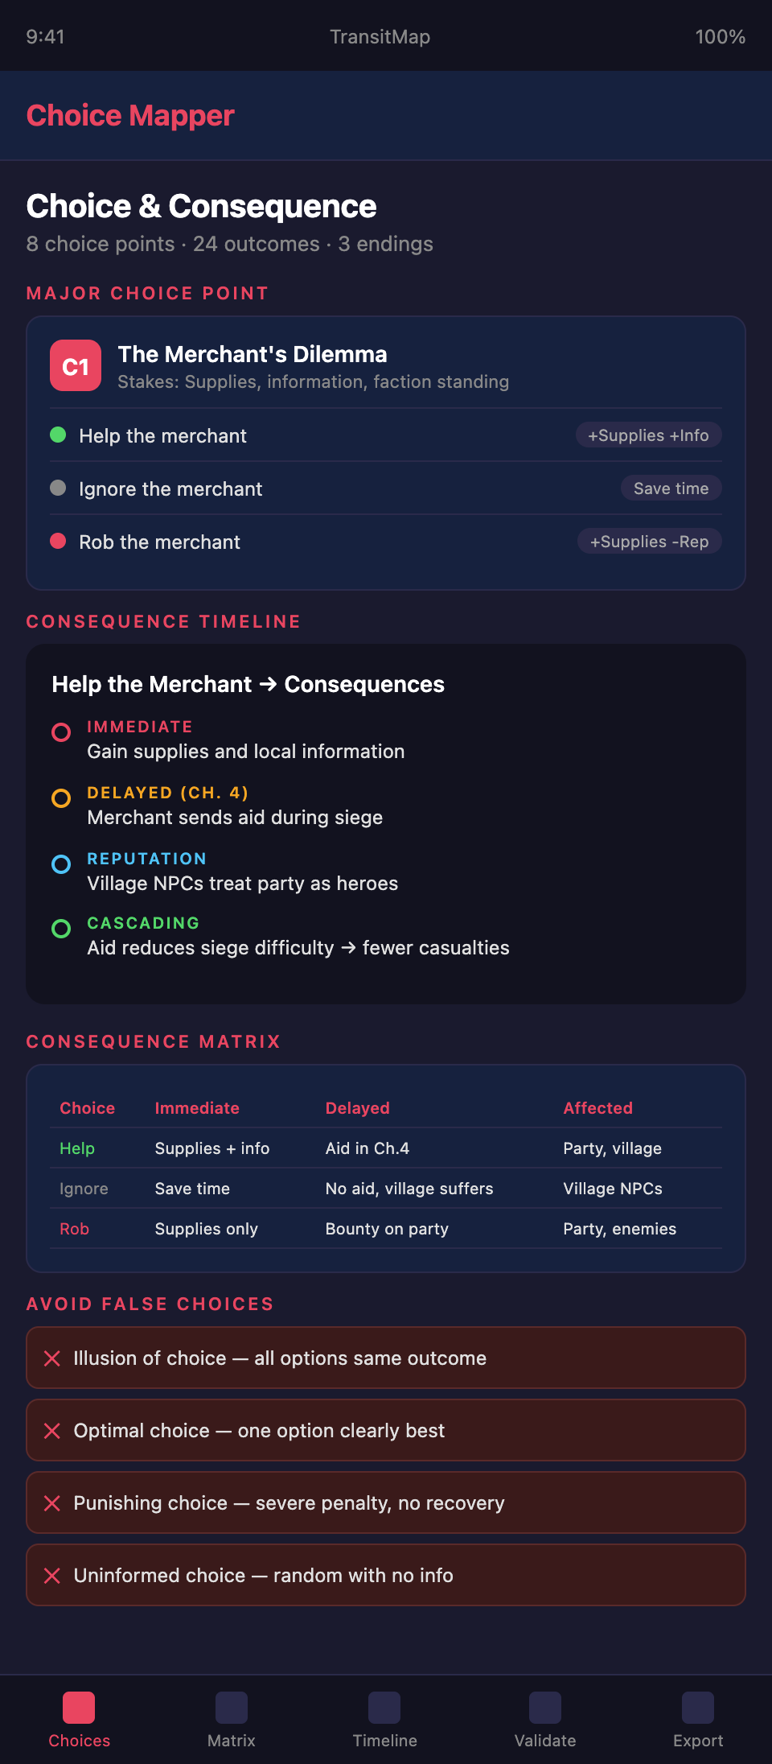
Task: Click the Immediate timeline marker circle
Action: [61, 732]
